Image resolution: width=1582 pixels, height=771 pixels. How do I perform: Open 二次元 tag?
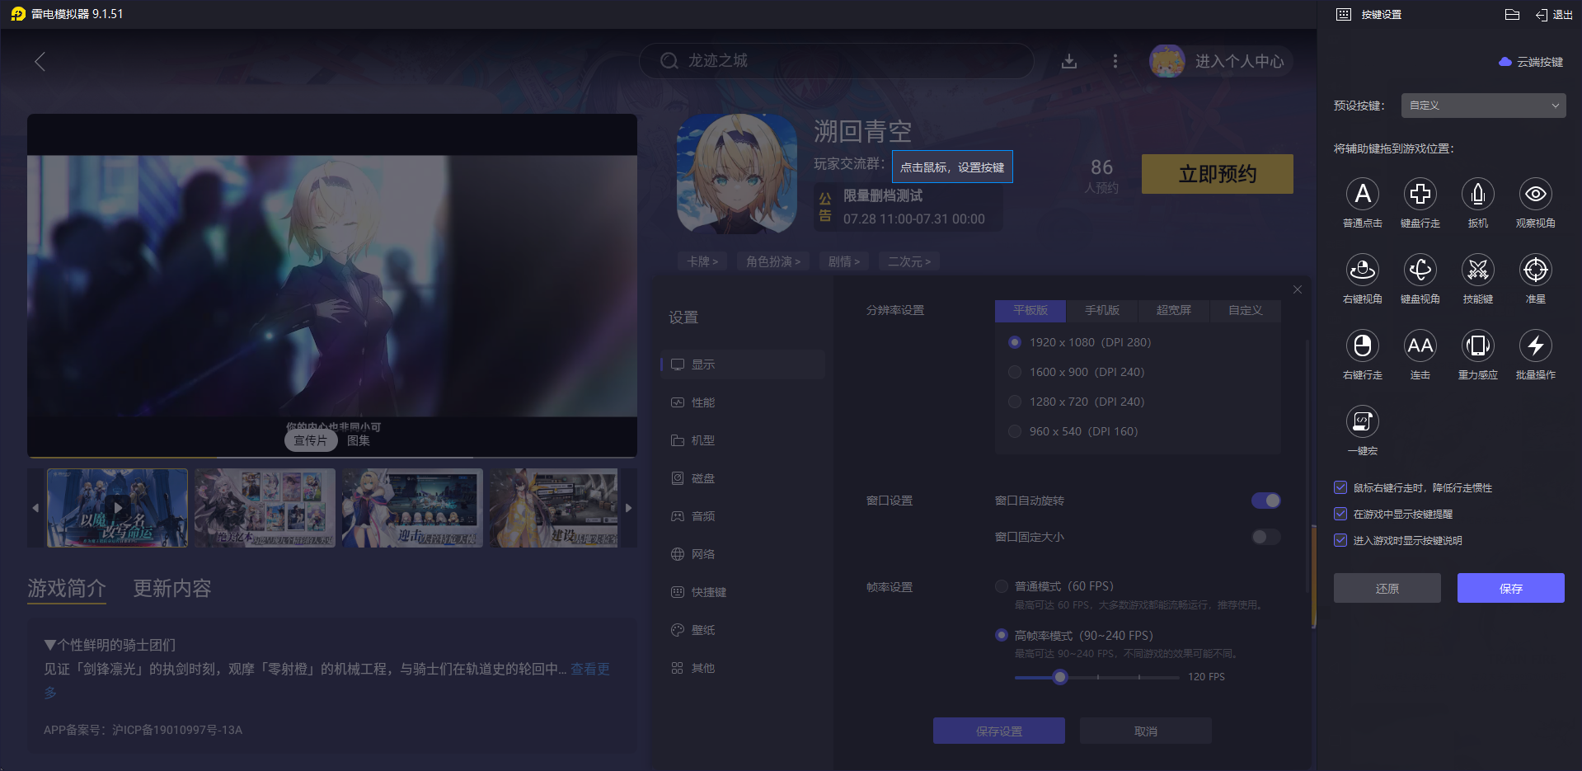(x=909, y=261)
